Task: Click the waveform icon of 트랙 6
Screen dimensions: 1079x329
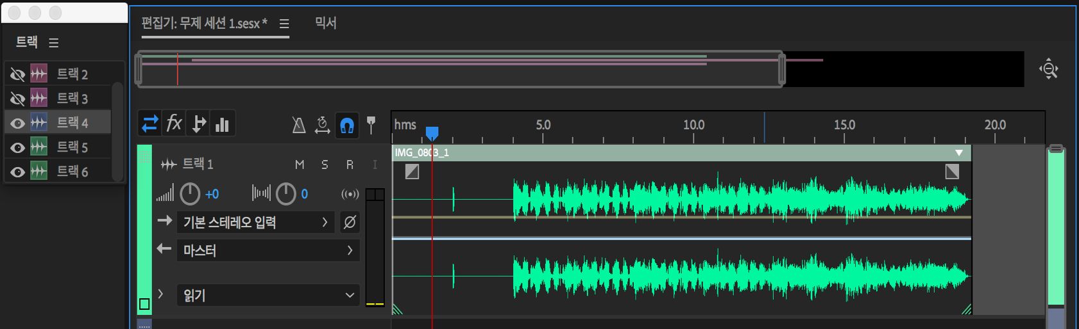Action: [38, 172]
